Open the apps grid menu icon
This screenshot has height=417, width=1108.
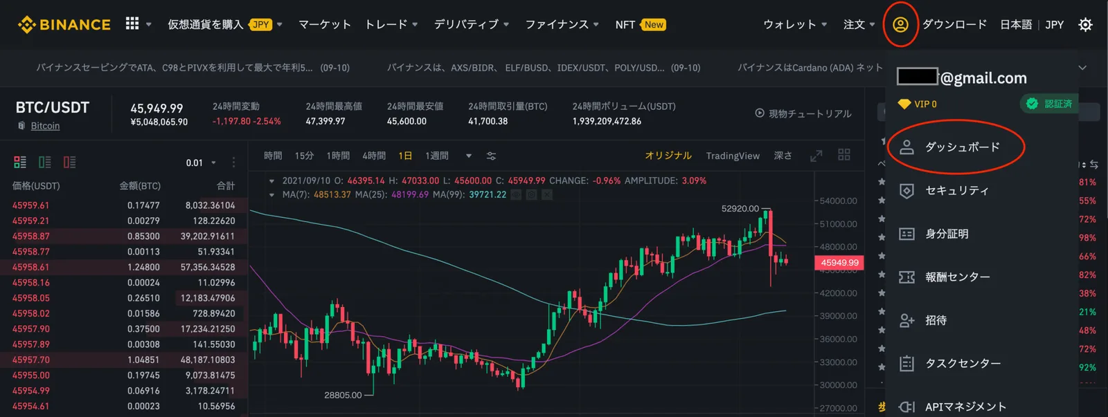click(x=132, y=24)
